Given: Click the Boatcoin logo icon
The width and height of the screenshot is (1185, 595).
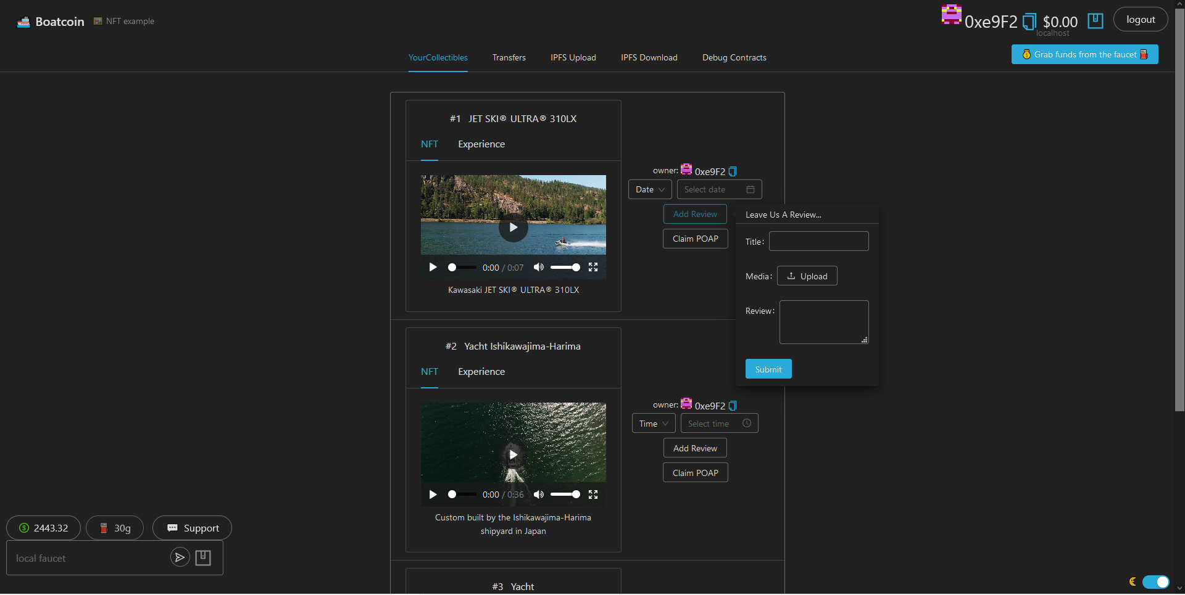Looking at the screenshot, I should (x=23, y=22).
